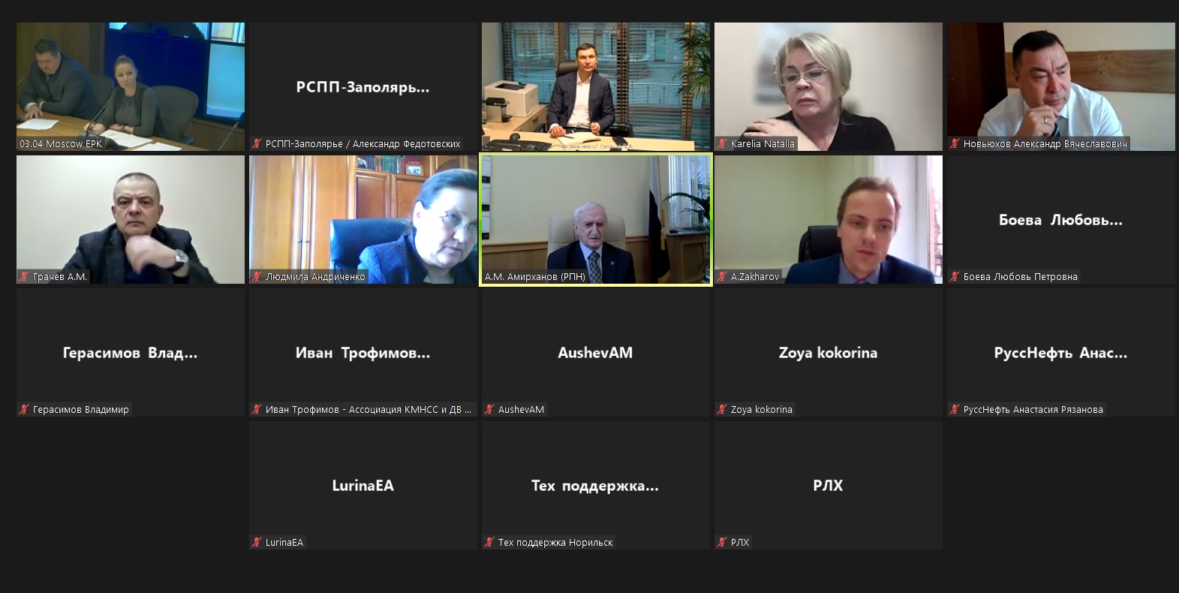Select the Иван Трофимов participant tile

pos(363,352)
